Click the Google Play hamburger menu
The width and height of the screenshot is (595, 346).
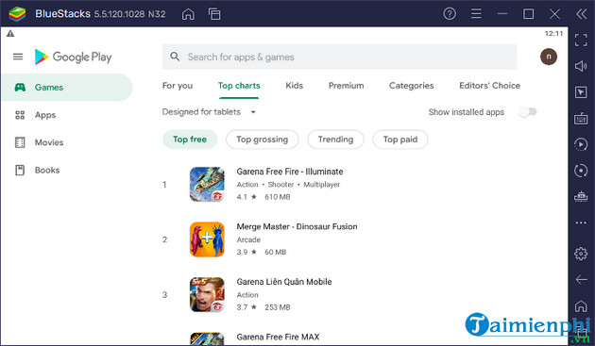(18, 57)
